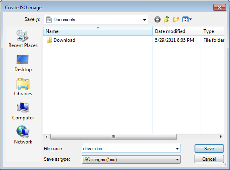Sort by the Date modified column header
This screenshot has width=230, height=170.
176,31
